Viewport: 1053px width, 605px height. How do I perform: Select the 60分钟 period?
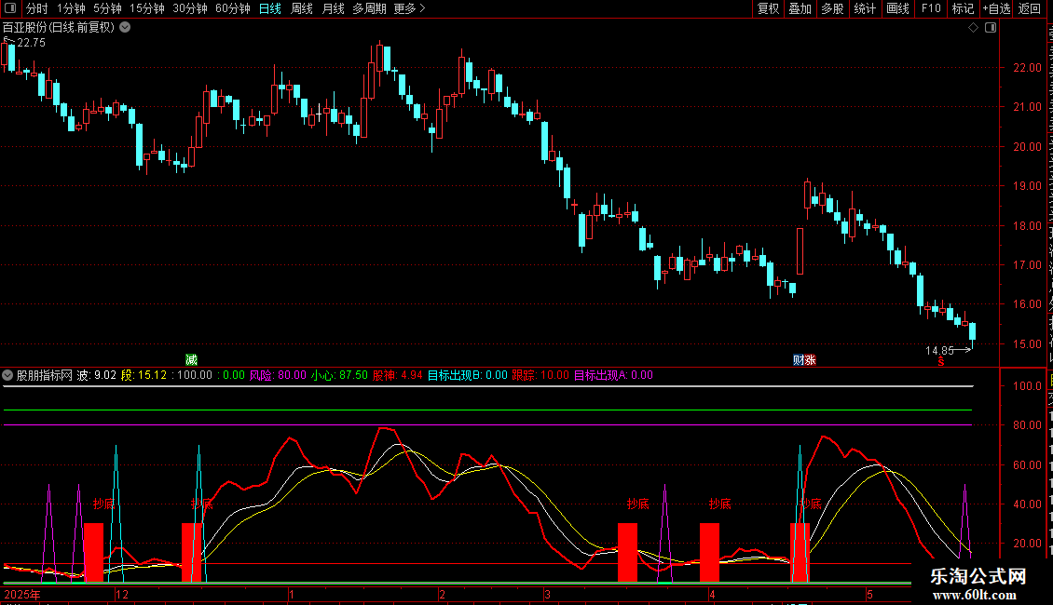(x=232, y=8)
